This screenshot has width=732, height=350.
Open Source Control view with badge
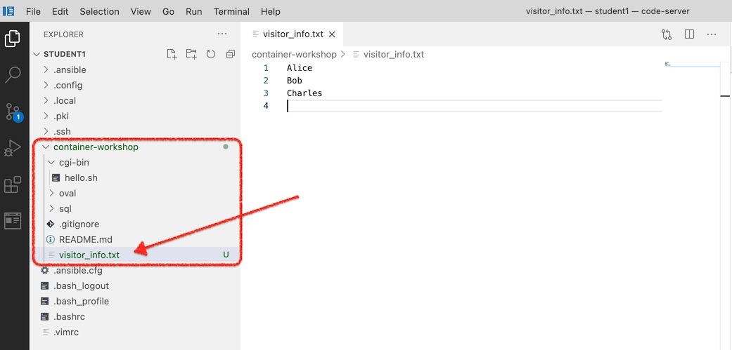coord(13,112)
